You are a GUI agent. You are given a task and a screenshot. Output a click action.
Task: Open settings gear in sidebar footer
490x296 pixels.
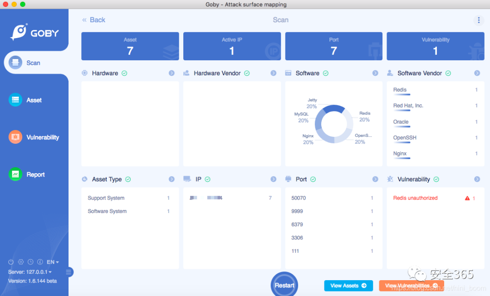20,262
